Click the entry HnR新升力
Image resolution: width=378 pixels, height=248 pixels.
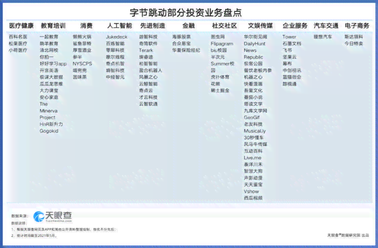[x=51, y=124]
